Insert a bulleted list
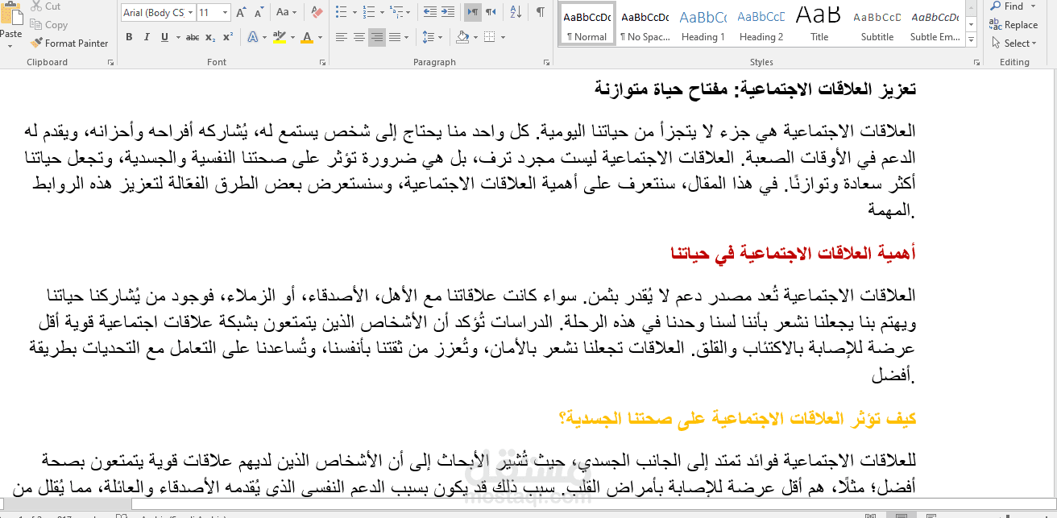 point(340,12)
